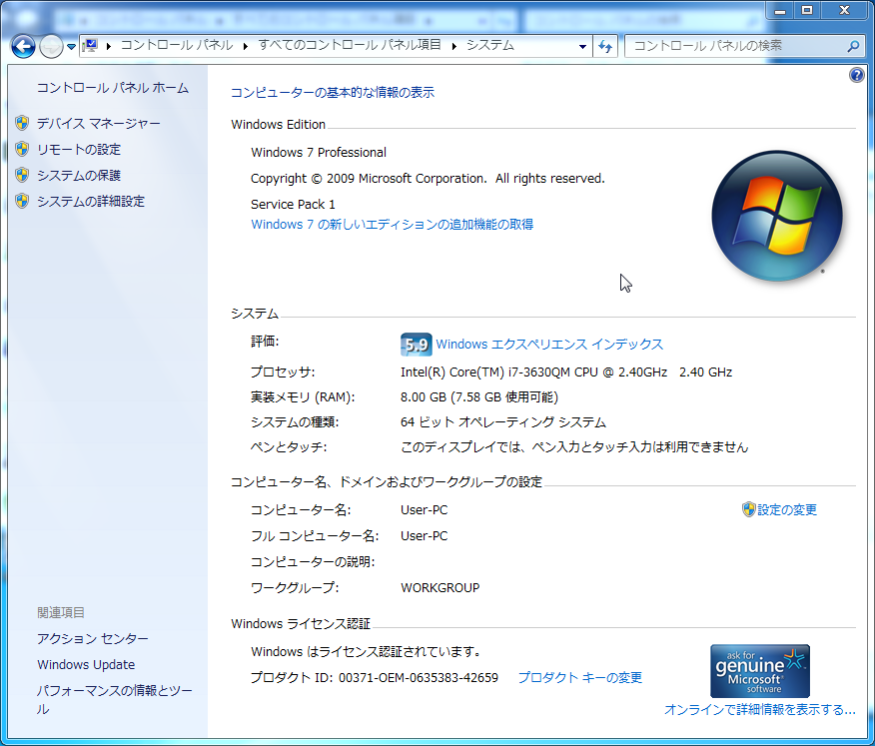Open Windows Update link
Viewport: 875px width, 746px height.
86,664
